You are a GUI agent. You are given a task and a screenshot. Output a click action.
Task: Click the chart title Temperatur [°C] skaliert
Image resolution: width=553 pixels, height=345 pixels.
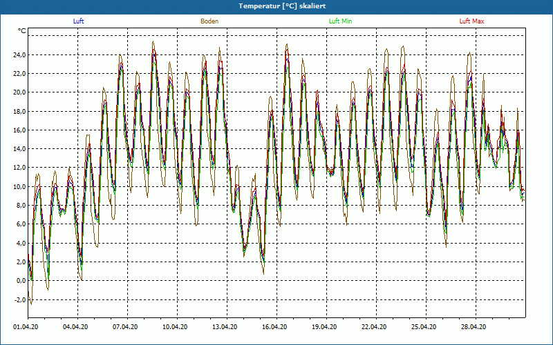click(x=282, y=6)
